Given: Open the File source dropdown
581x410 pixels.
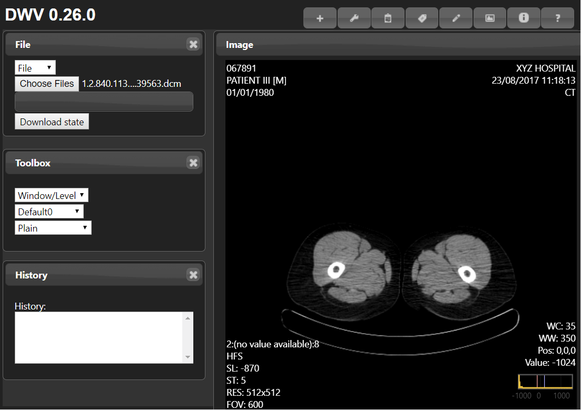Looking at the screenshot, I should click(x=35, y=67).
